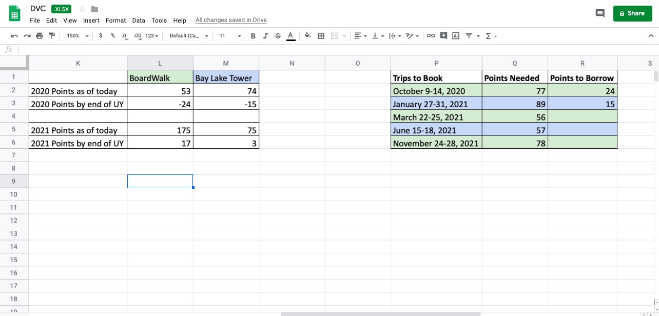The height and width of the screenshot is (316, 659).
Task: Open the View menu
Action: (x=70, y=21)
